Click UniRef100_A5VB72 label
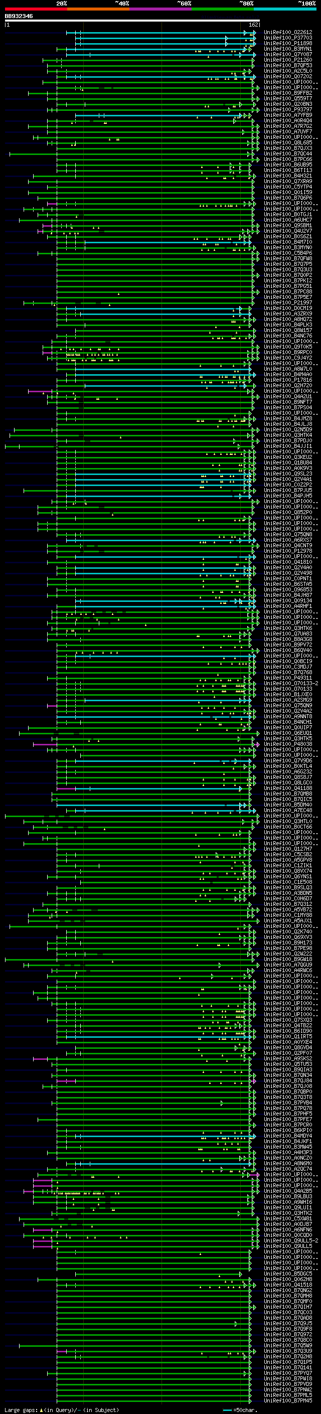The width and height of the screenshot is (321, 1414). [x=288, y=909]
